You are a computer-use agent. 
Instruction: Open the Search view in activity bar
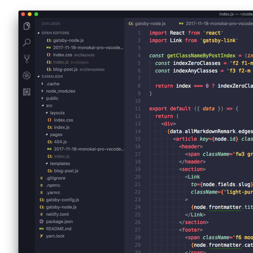pos(27,42)
